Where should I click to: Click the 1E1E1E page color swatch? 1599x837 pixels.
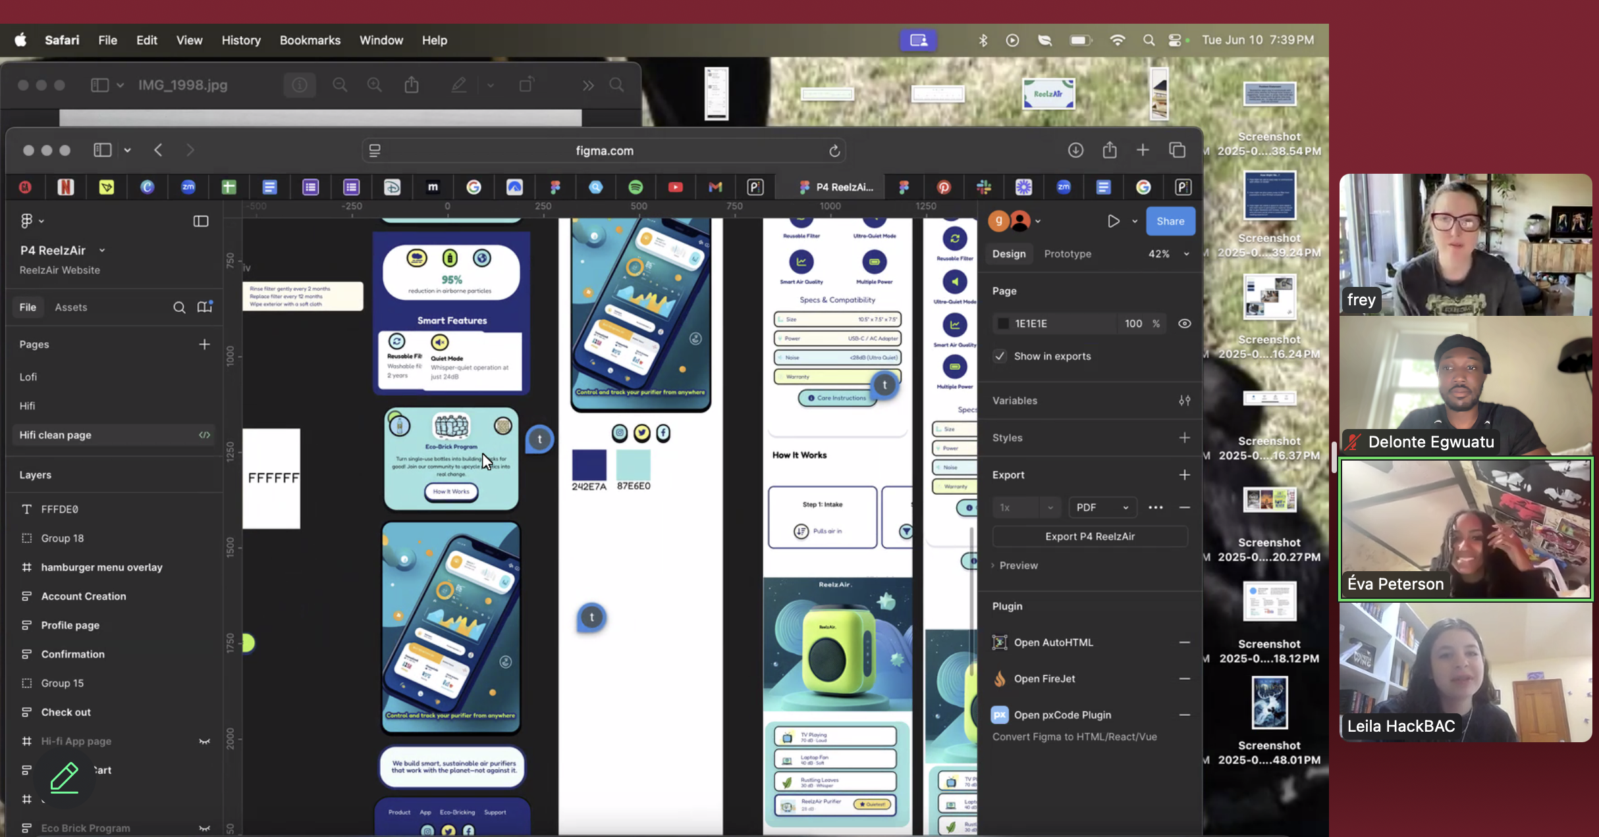(1003, 323)
